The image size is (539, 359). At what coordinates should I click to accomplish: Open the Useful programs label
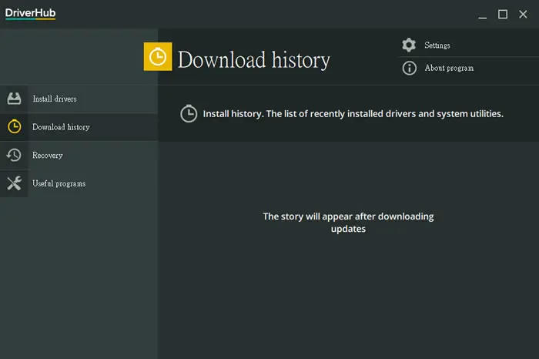(x=59, y=183)
